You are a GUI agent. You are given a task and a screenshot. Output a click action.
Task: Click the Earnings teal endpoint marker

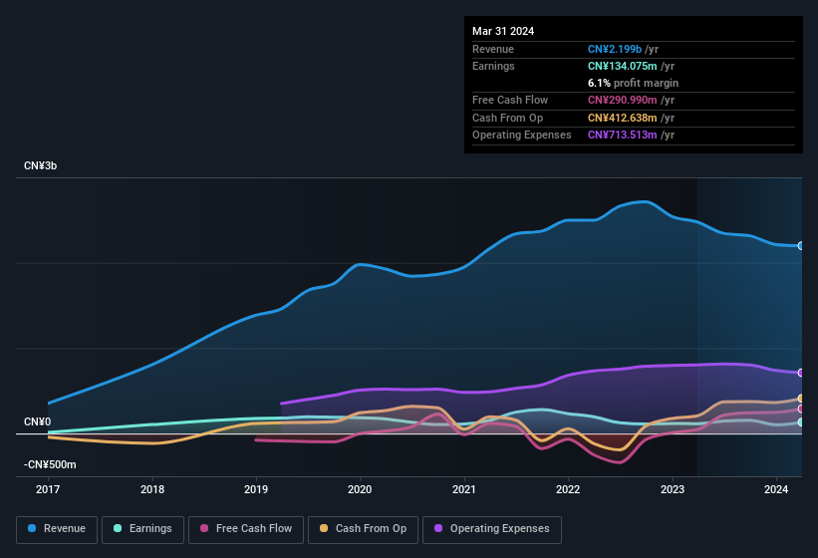(801, 421)
